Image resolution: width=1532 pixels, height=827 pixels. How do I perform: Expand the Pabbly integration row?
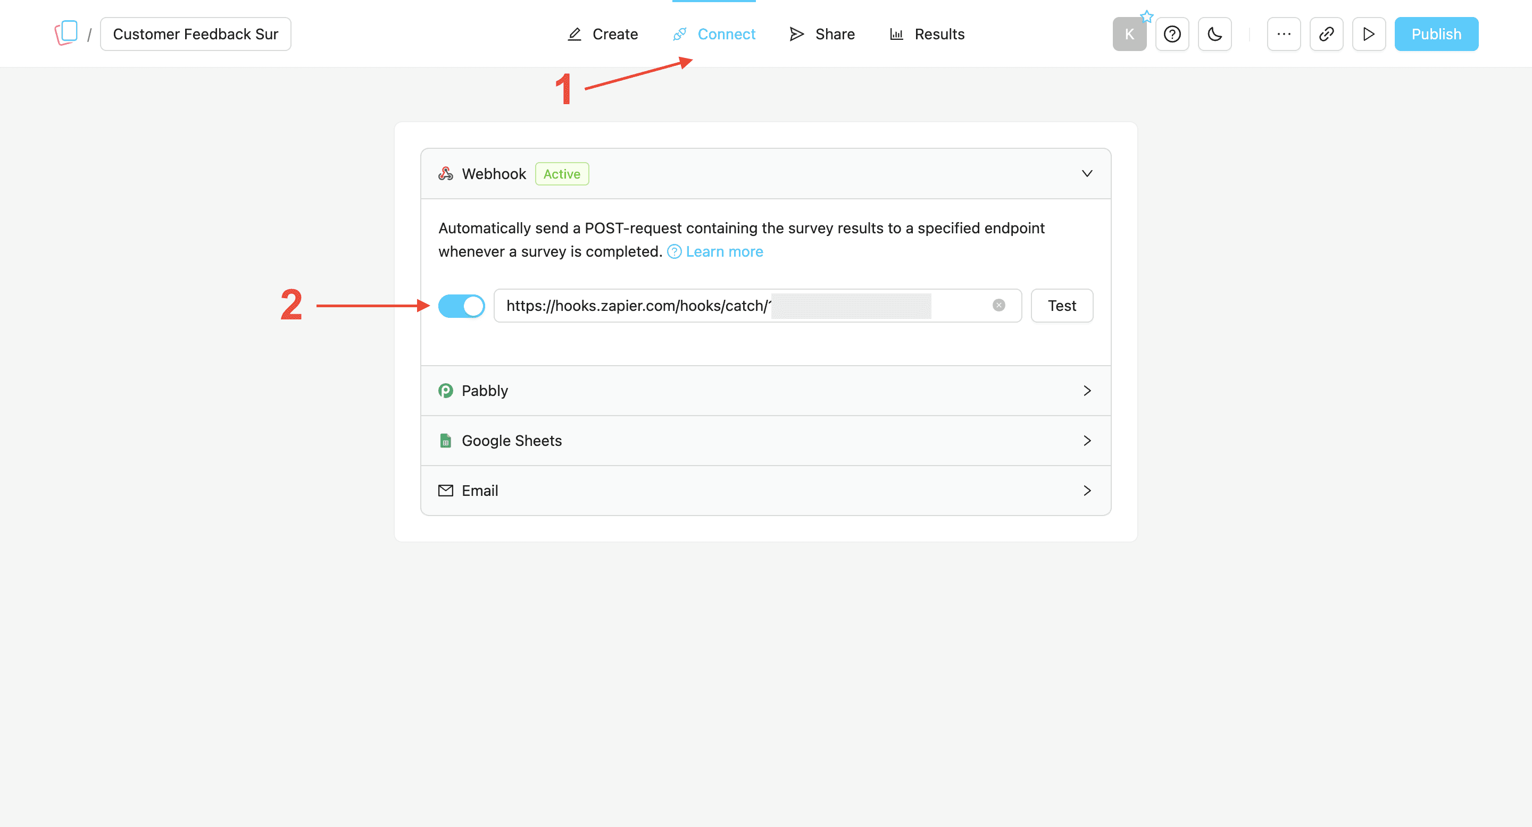[1088, 390]
